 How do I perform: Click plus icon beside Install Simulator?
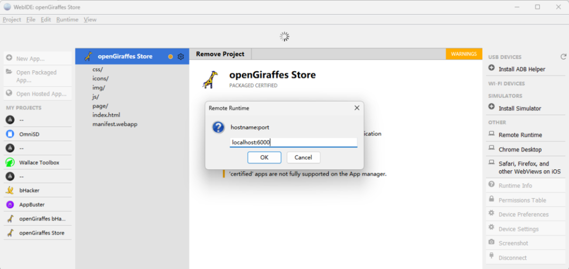point(492,107)
